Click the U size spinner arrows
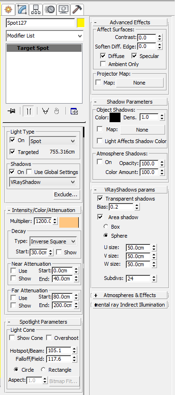The image size is (175, 395). pyautogui.click(x=154, y=248)
